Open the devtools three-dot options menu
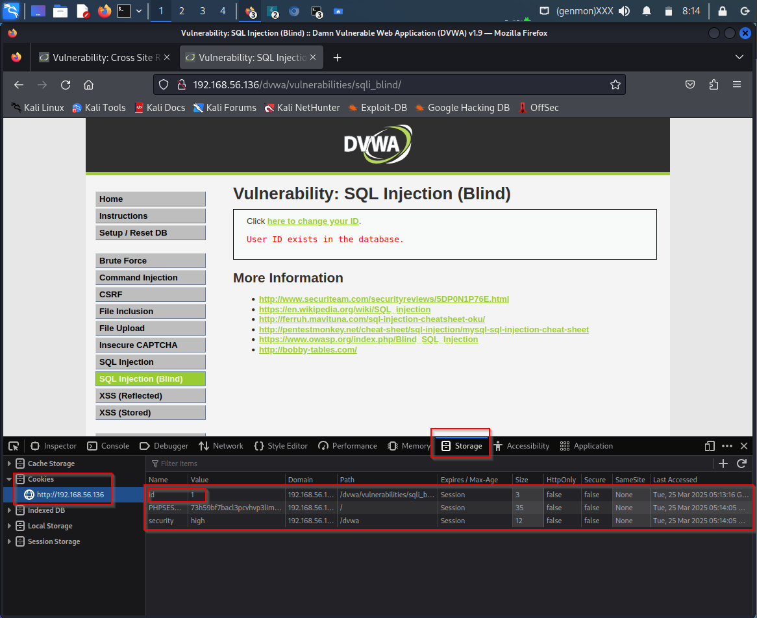 click(x=727, y=446)
